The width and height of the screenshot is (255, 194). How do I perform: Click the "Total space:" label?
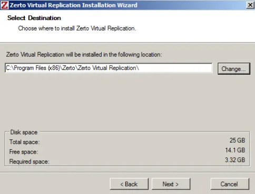[25, 142]
